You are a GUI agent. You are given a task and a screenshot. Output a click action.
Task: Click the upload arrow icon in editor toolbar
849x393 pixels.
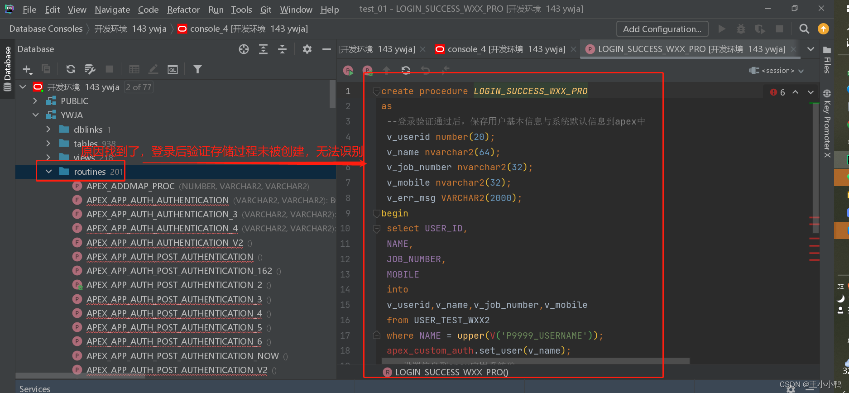pyautogui.click(x=386, y=70)
